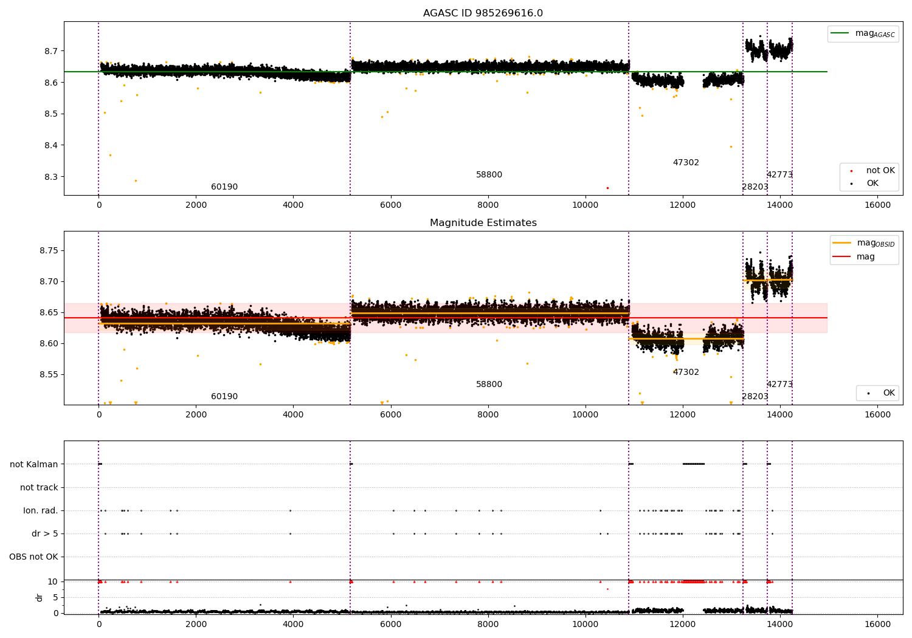912x638 pixels.
Task: Click the 8.70 y-tick in middle plot
Action: pos(49,282)
